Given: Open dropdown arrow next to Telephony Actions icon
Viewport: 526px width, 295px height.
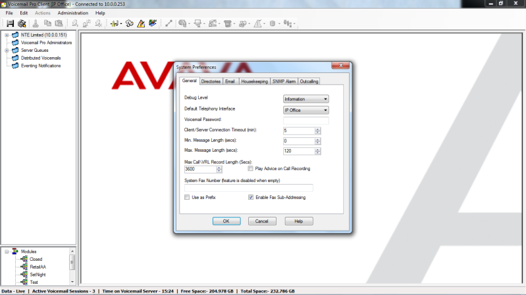Looking at the screenshot, I should [x=234, y=24].
